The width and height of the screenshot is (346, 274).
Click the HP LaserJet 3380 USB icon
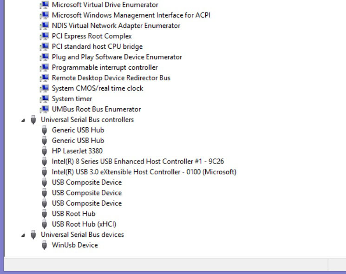45,151
